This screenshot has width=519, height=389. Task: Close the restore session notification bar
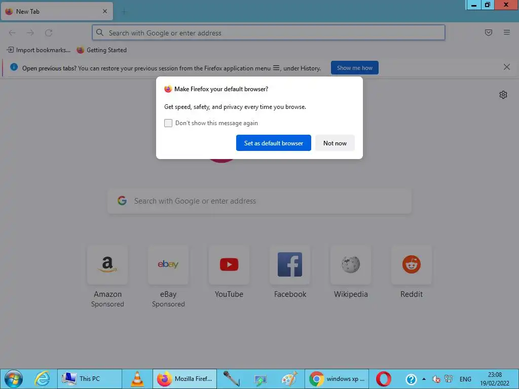pos(506,67)
